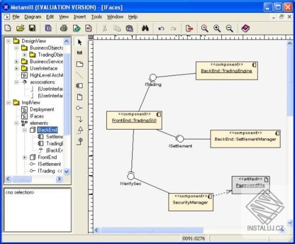Click the IVerifySec interface circle

coord(131,176)
